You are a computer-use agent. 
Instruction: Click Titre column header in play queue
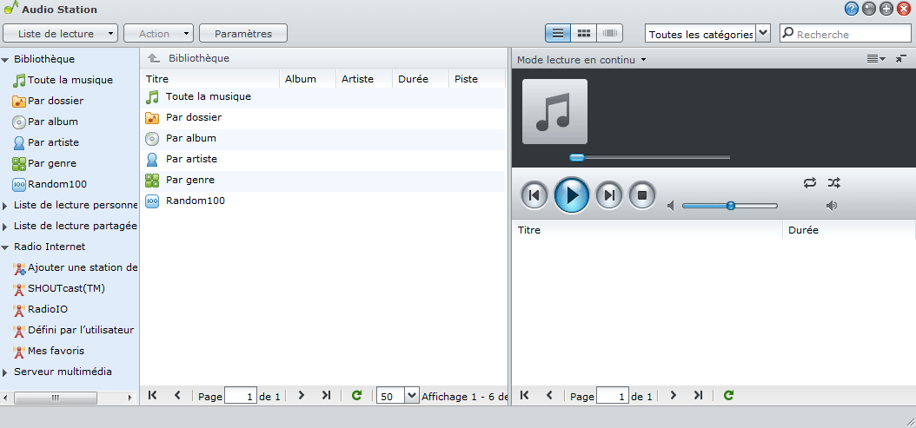click(x=647, y=230)
